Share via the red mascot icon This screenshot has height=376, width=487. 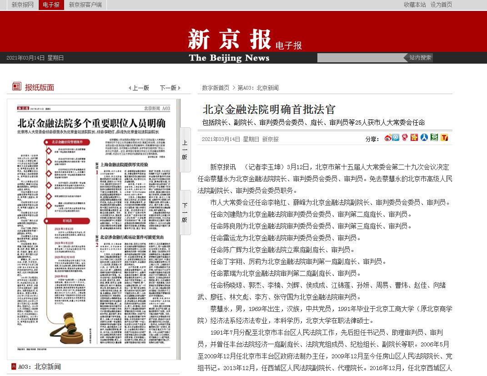coord(405,138)
